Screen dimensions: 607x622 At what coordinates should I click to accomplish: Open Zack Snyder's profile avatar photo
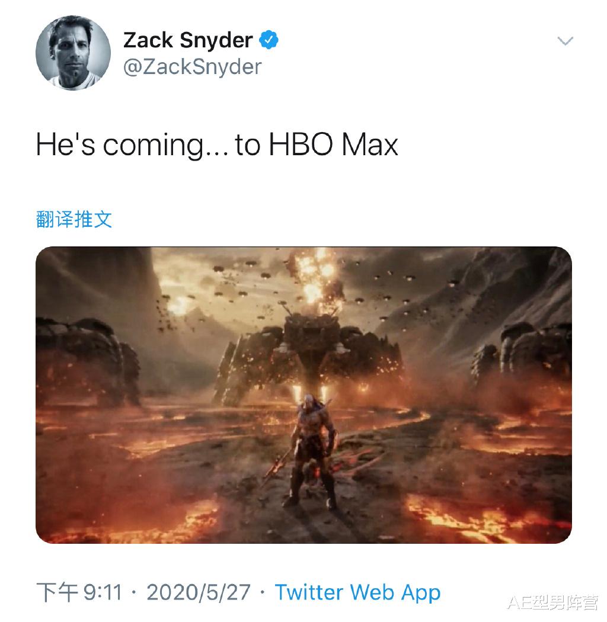(x=73, y=53)
